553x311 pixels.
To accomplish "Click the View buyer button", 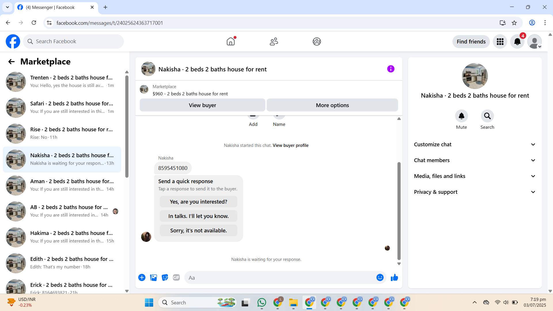I will click(202, 105).
